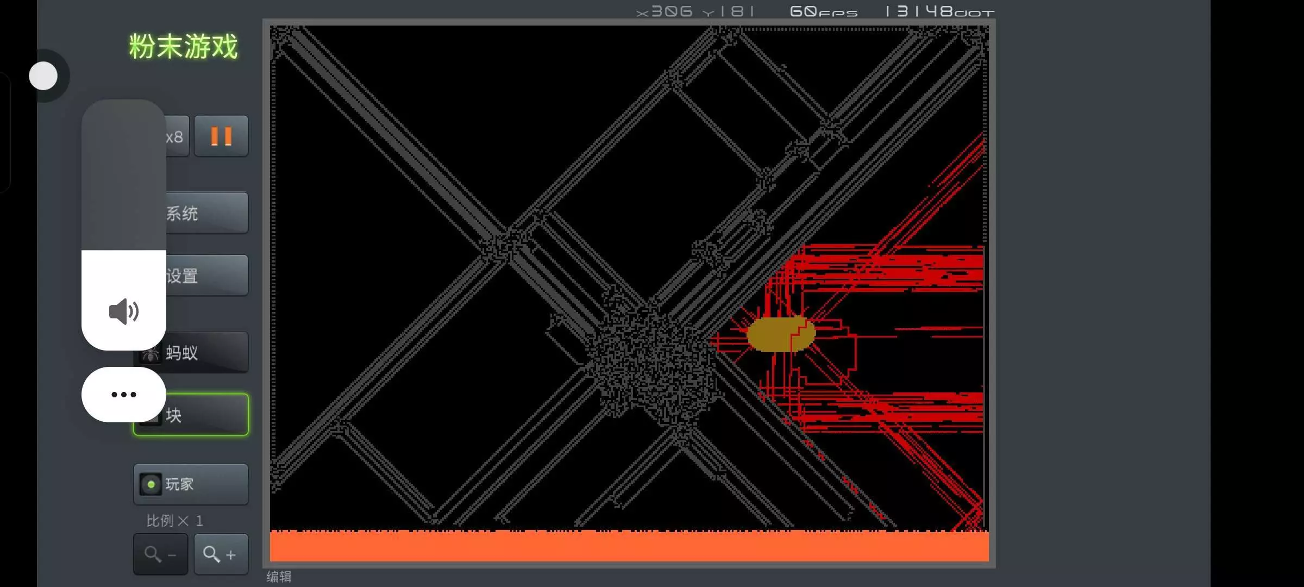This screenshot has height=587, width=1304.
Task: Click the x8 speed button
Action: point(177,137)
